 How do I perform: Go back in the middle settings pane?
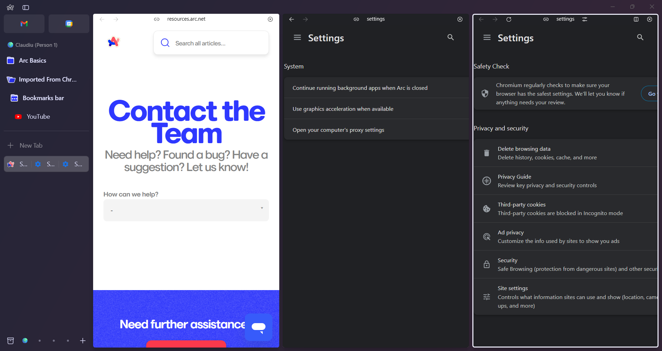292,19
